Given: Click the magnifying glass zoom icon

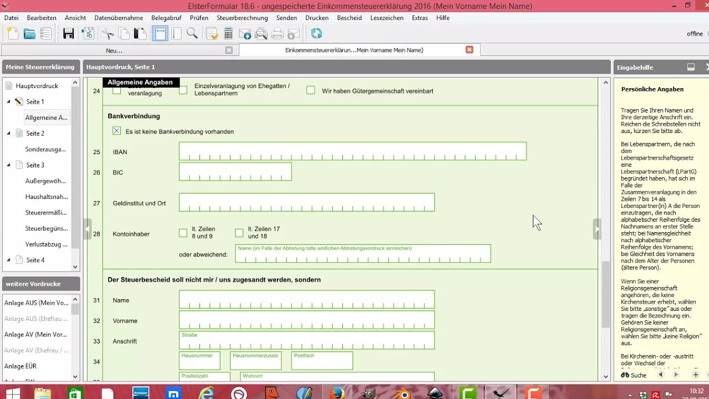Looking at the screenshot, I should pos(192,34).
